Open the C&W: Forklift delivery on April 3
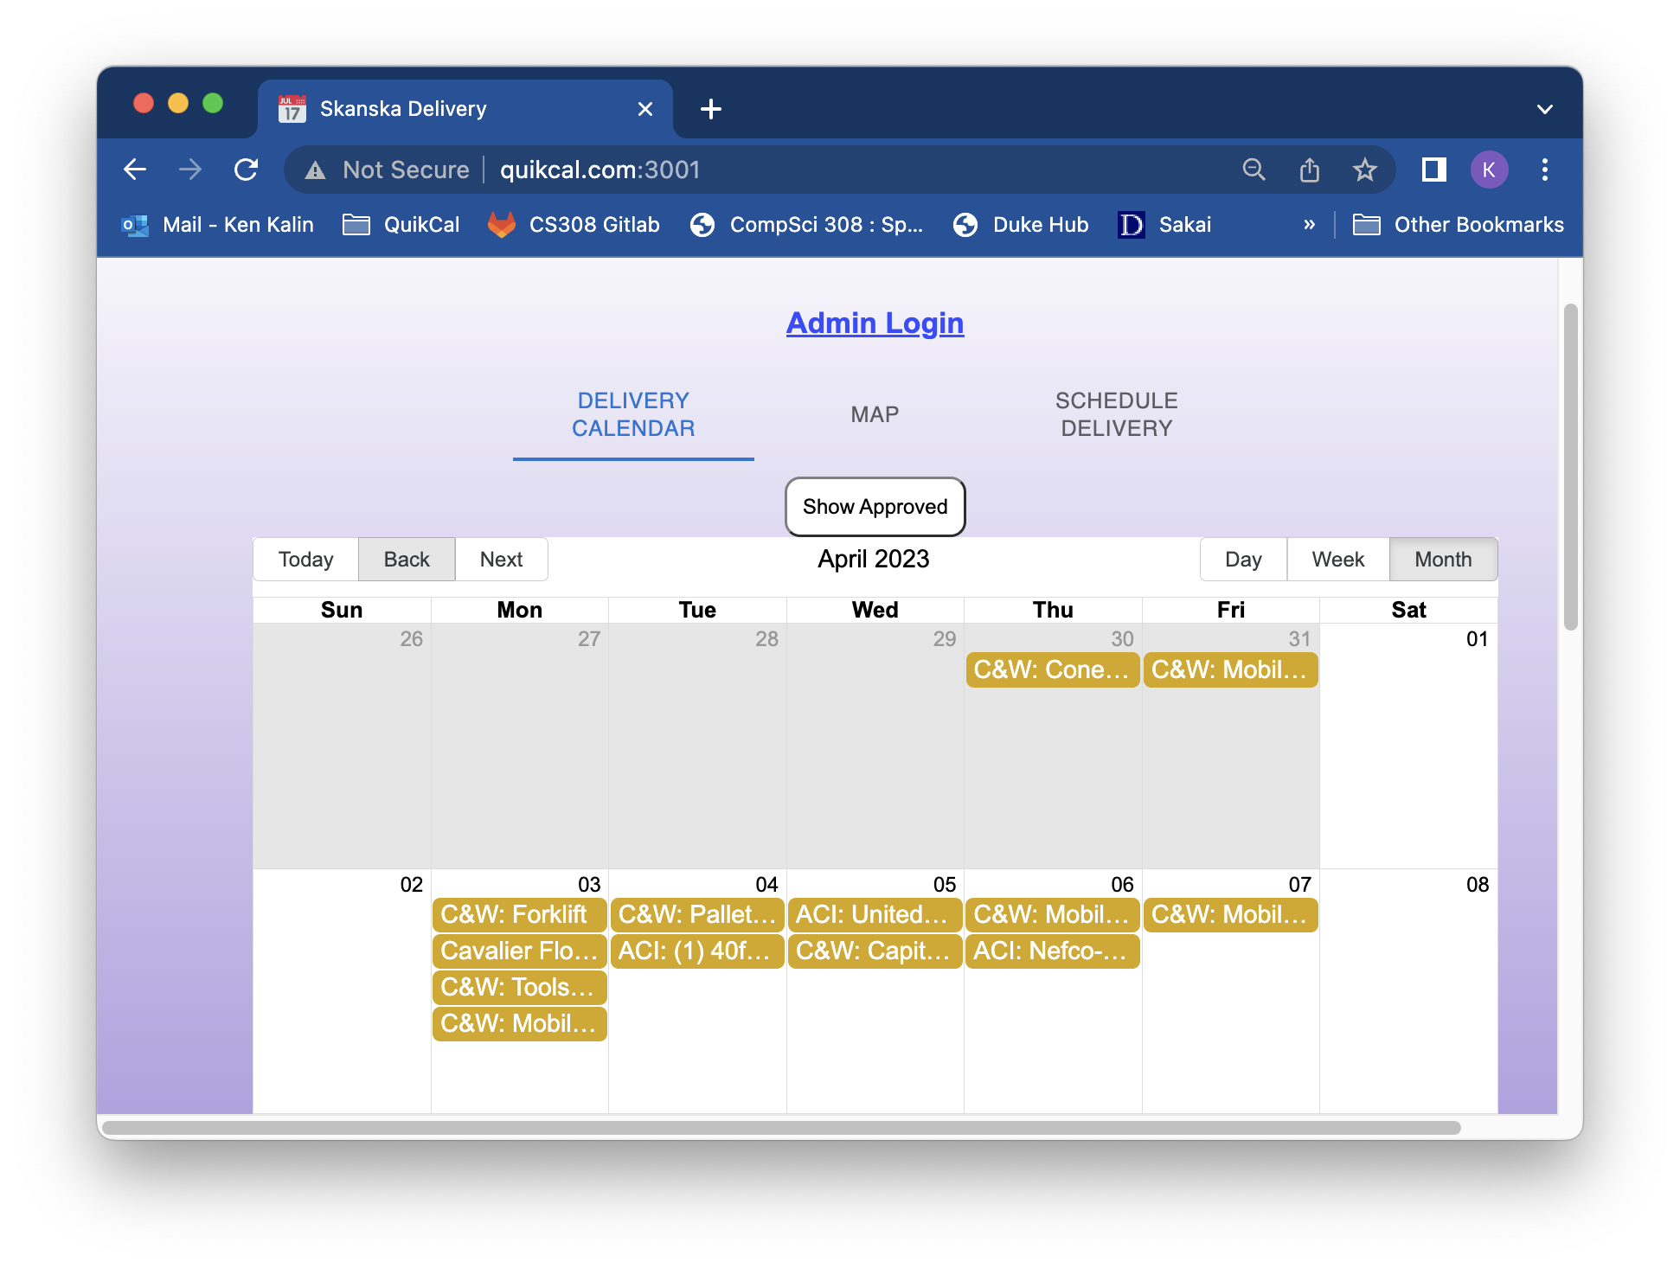This screenshot has height=1268, width=1680. pyautogui.click(x=519, y=914)
